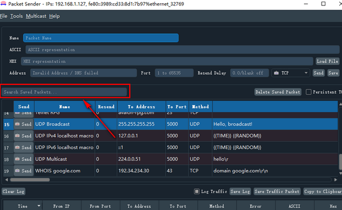Image resolution: width=342 pixels, height=210 pixels.
Task: Click the From Port log column header
Action: pos(100,206)
